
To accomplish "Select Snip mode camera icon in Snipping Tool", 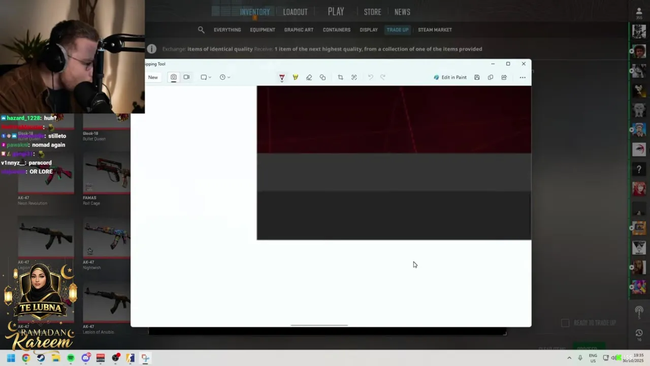I will click(x=174, y=77).
